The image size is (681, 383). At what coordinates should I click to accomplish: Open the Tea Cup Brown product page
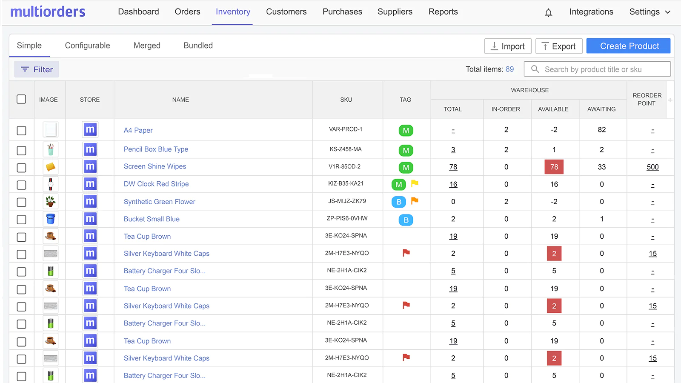pos(147,236)
